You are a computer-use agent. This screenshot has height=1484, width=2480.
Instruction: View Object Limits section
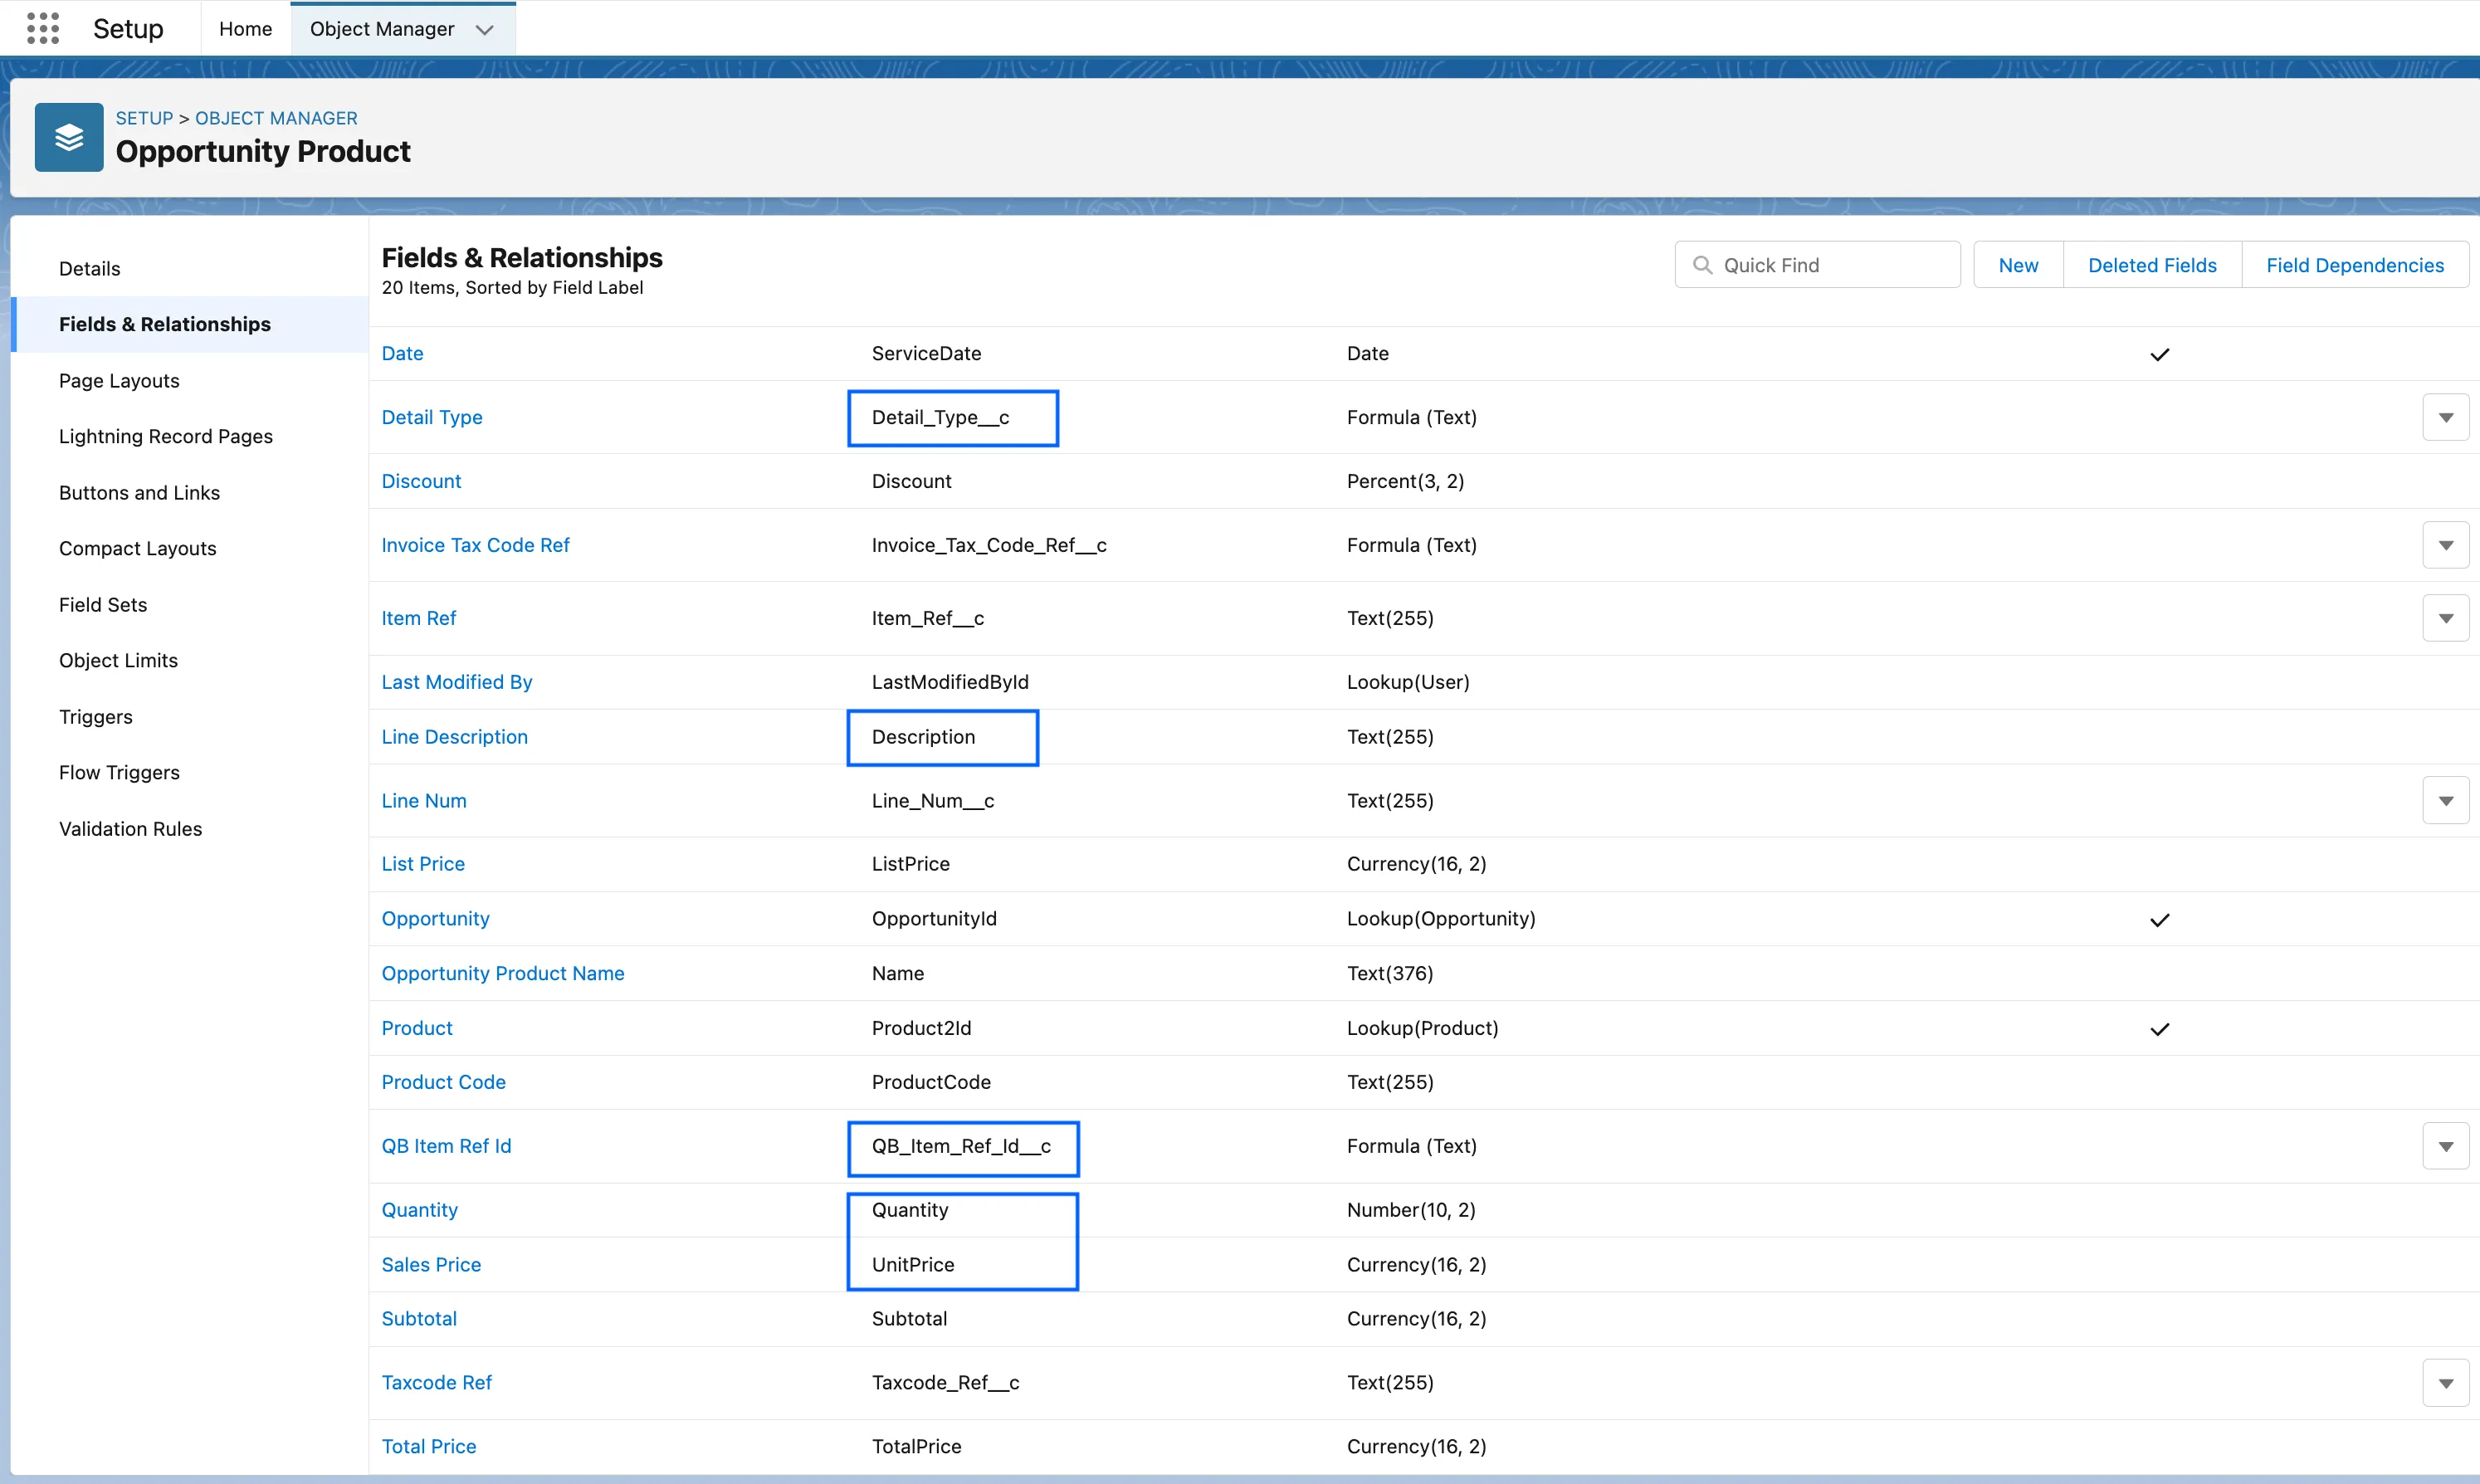click(x=118, y=661)
